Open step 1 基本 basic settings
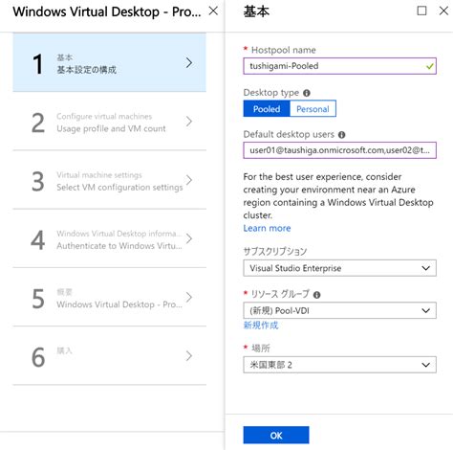453x450 pixels. click(x=109, y=62)
